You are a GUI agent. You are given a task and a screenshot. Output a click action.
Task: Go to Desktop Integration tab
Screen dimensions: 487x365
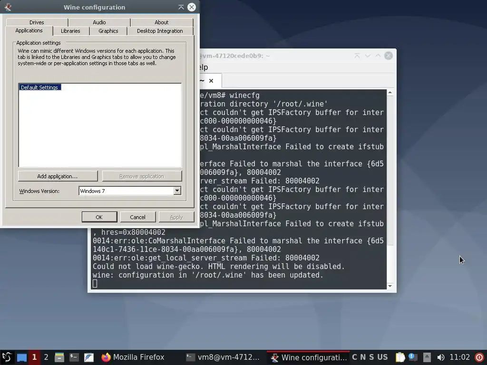160,31
